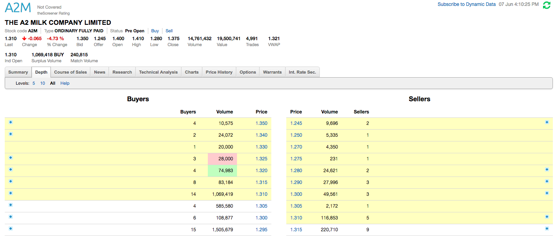The height and width of the screenshot is (236, 558).
Task: Click sellers price link 1.280
Action: click(296, 171)
